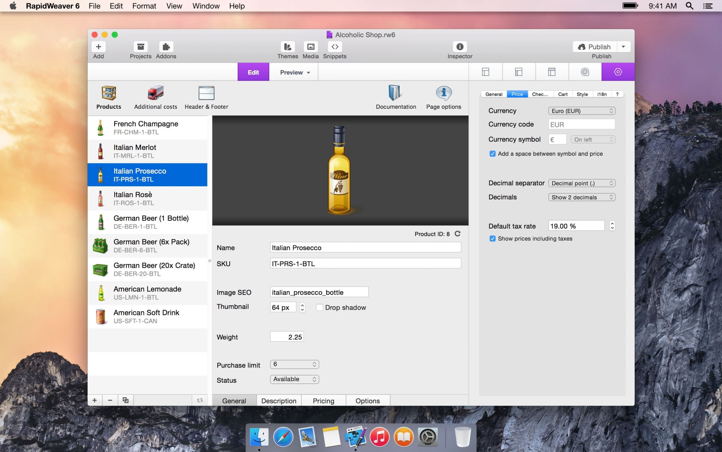Click the reorder products icon
Viewport: 722px width, 452px height.
[x=200, y=400]
